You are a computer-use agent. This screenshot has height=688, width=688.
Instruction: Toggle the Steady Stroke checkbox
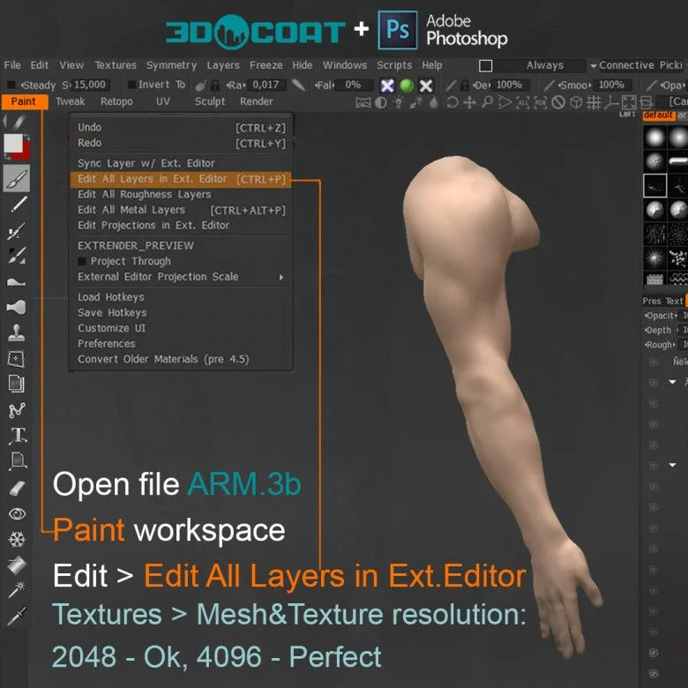pos(11,85)
